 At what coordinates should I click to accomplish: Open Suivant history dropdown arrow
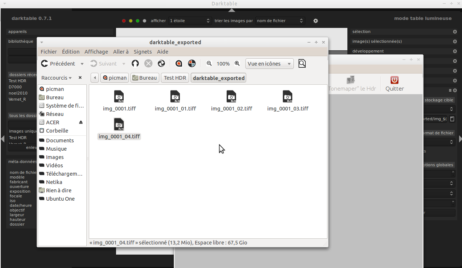[124, 64]
